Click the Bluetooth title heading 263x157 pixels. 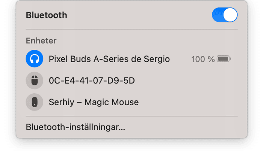pos(47,15)
